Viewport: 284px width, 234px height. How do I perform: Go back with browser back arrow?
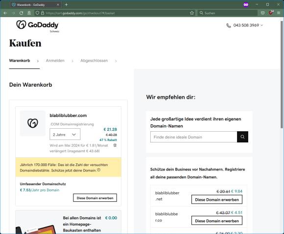tap(5, 13)
